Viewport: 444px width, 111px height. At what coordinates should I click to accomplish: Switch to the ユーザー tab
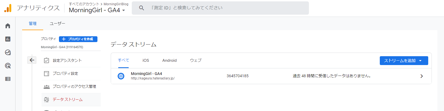coord(57,24)
